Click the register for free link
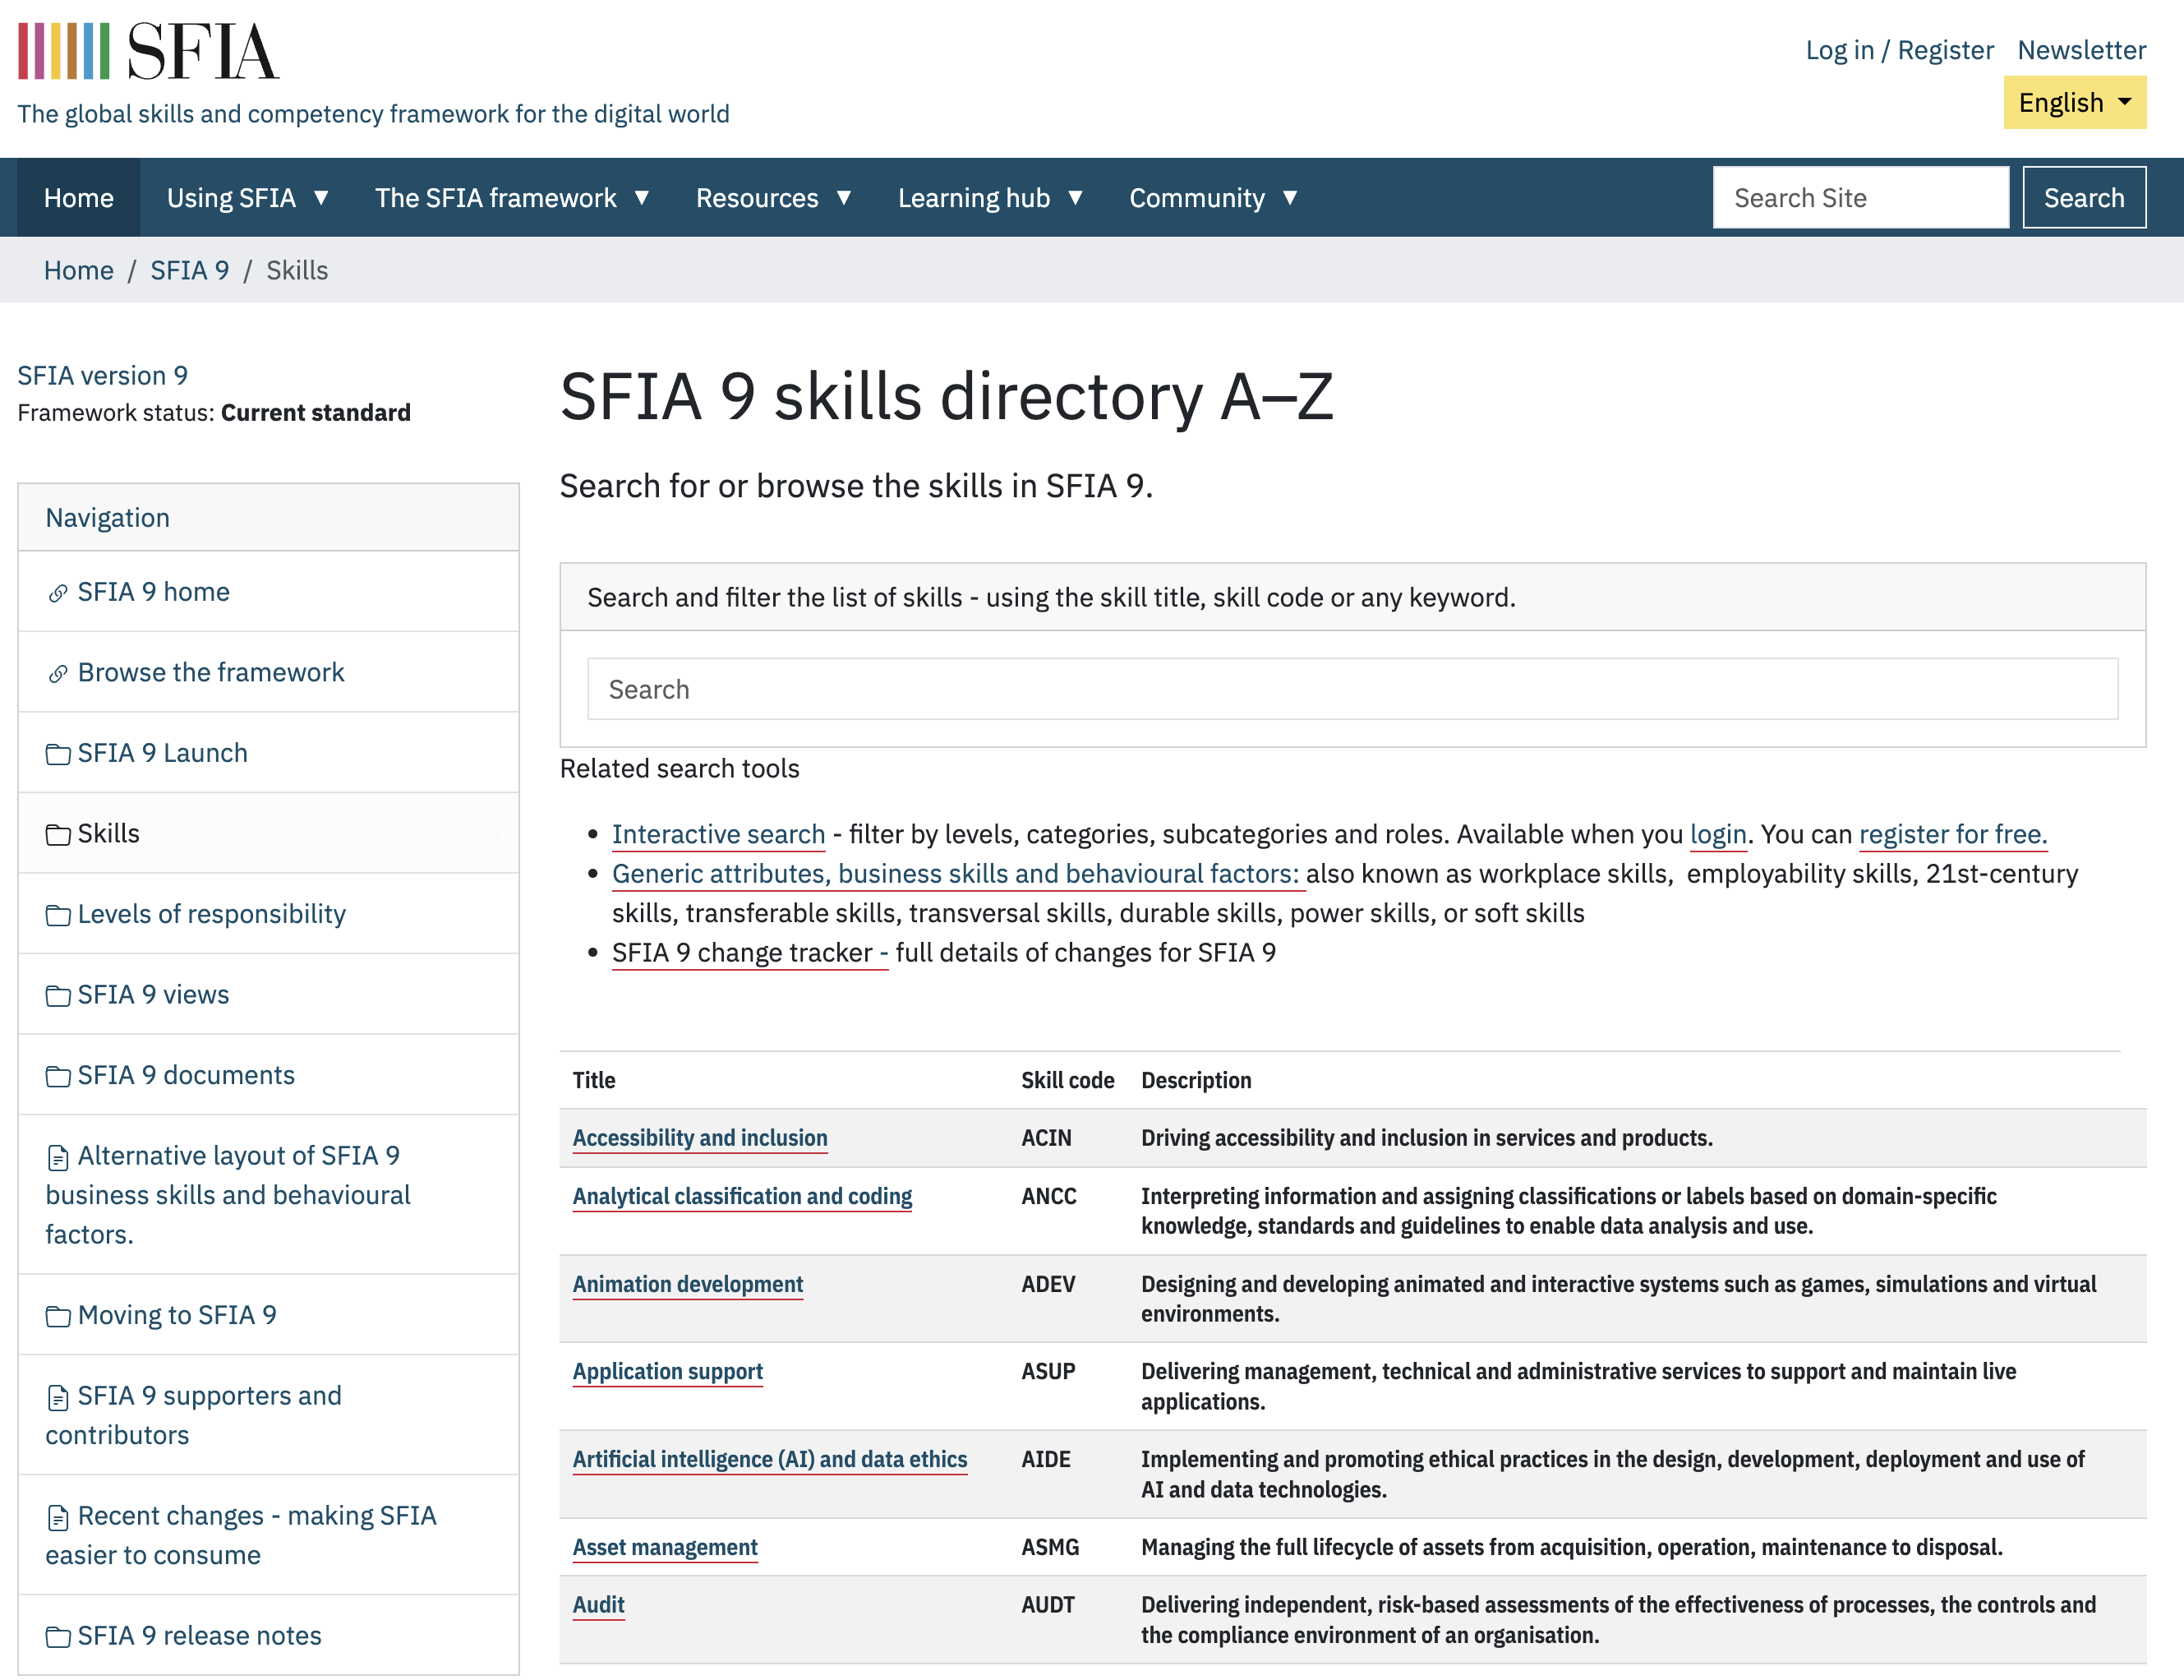The image size is (2184, 1680). tap(1953, 834)
